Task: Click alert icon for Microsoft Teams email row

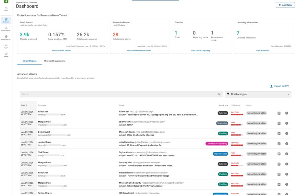Action: [287, 133]
